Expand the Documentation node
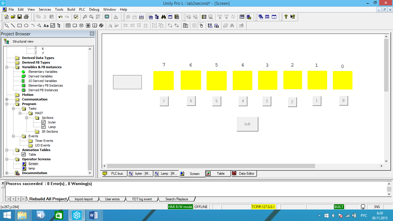The height and width of the screenshot is (221, 393). pos(7,173)
